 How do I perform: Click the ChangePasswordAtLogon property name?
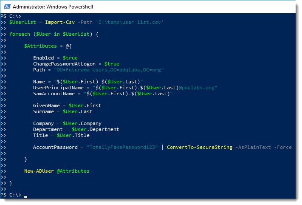pyautogui.click(x=64, y=64)
